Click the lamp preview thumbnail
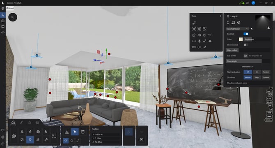 coord(263,23)
